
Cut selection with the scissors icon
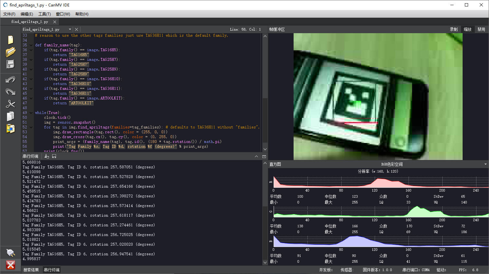pos(10,104)
